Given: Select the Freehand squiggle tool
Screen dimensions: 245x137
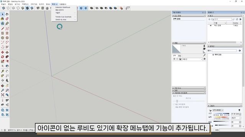Looking at the screenshot, I should [7, 29].
